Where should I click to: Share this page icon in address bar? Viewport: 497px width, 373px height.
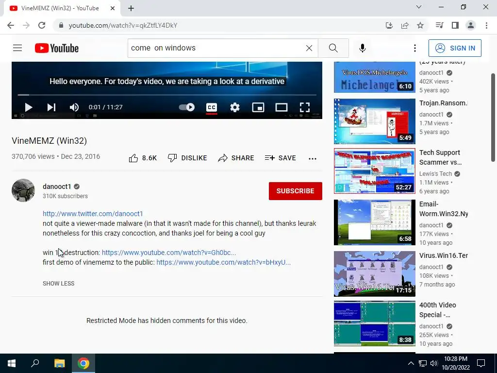pos(405,25)
